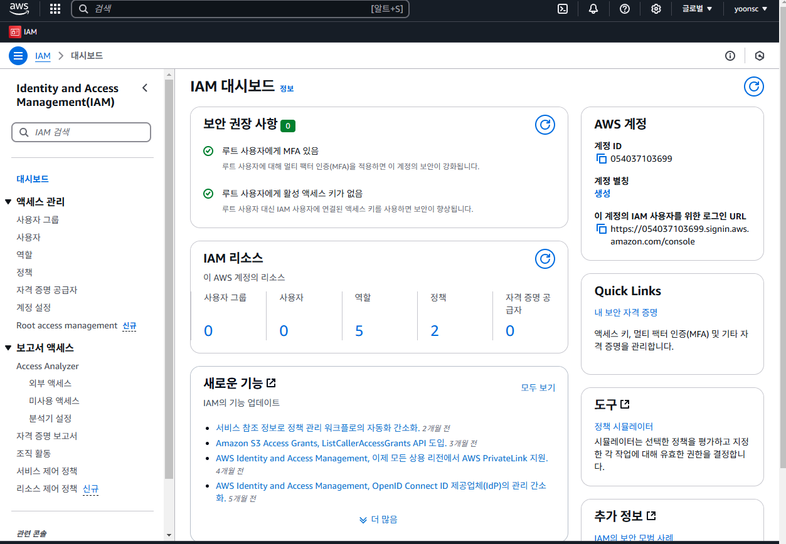
Task: Open 미사용 액세스 under Access Analyzer
Action: coord(54,401)
